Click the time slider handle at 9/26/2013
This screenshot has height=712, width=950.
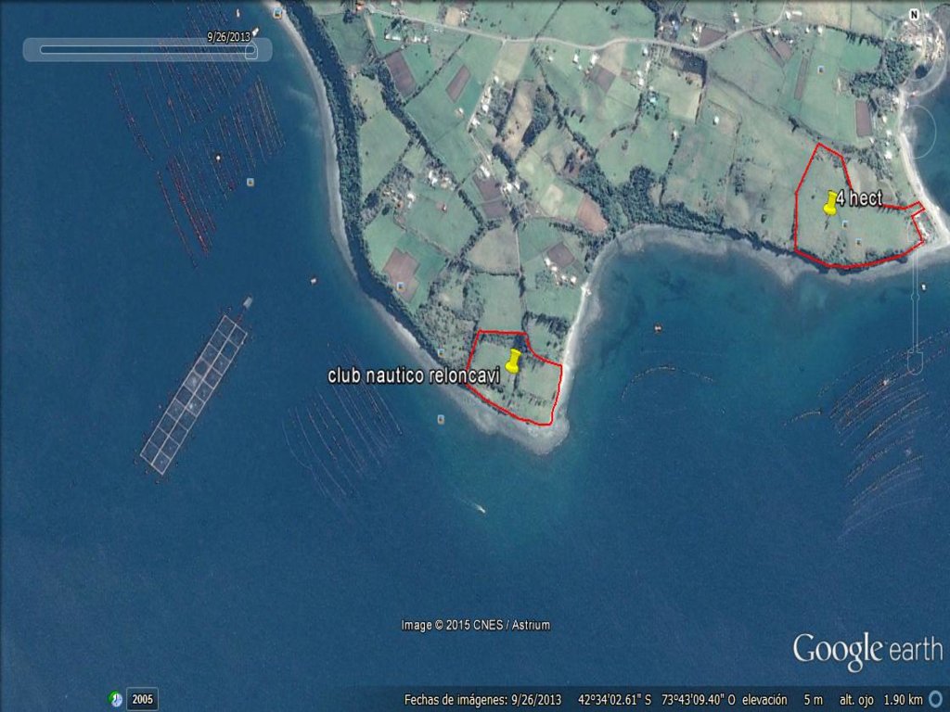[x=250, y=51]
